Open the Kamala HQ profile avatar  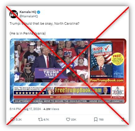(x=14, y=14)
